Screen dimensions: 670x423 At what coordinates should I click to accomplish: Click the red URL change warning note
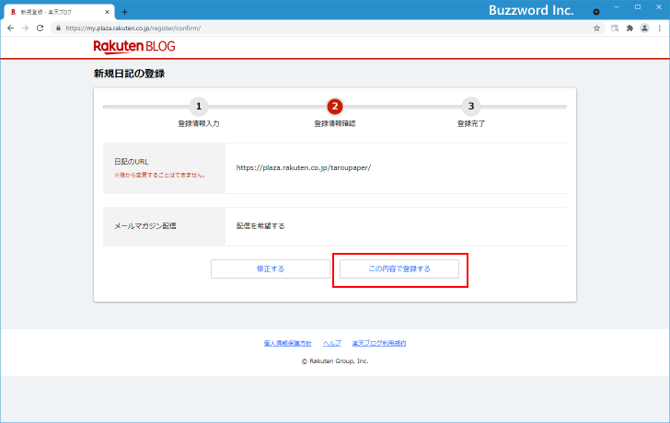click(x=159, y=175)
